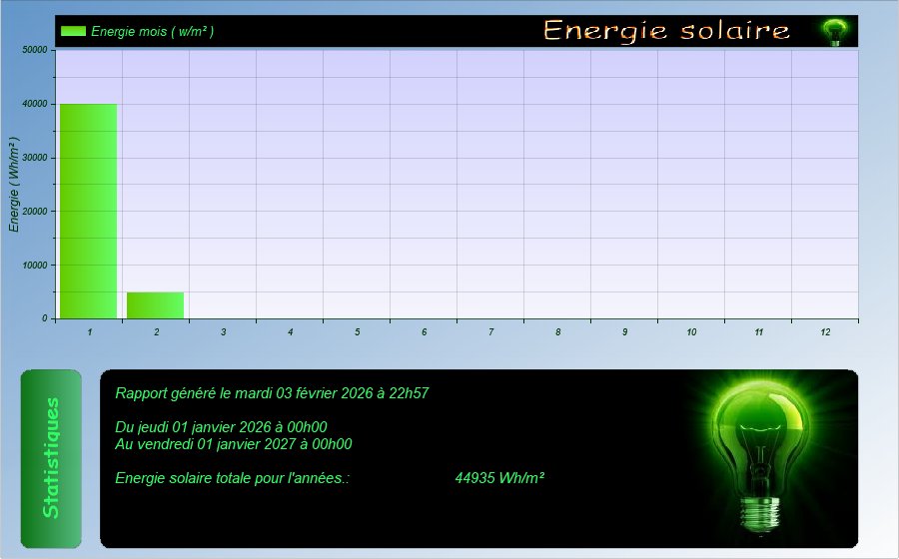The height and width of the screenshot is (559, 899).
Task: Click the '44935 Wh/m²' total value
Action: [x=498, y=478]
